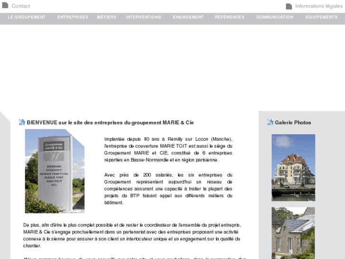The width and height of the screenshot is (345, 259).
Task: Click the paragraph starting 'Implantée depuis 80 ans'
Action: 168,149
